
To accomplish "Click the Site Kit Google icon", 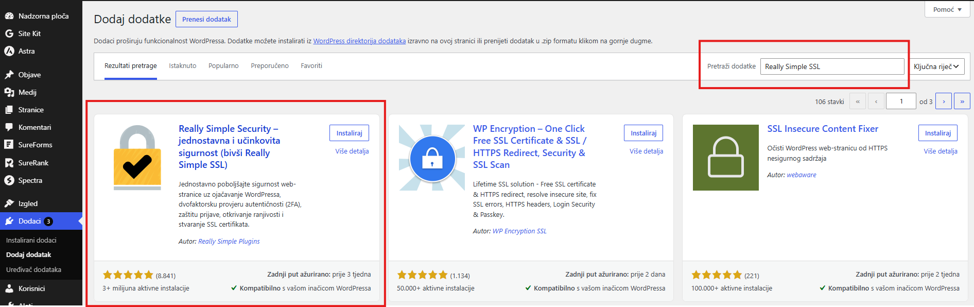I will [x=9, y=33].
